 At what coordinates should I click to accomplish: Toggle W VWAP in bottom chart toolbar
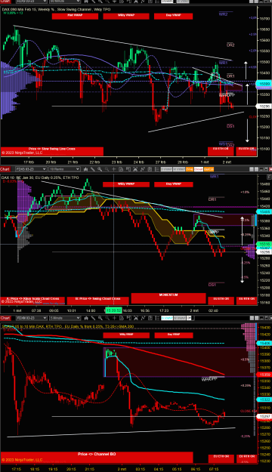tap(180, 318)
